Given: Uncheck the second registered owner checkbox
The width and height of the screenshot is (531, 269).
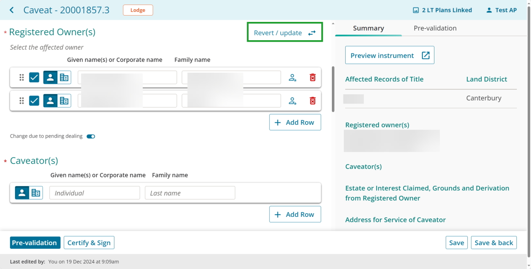Looking at the screenshot, I should click(34, 101).
